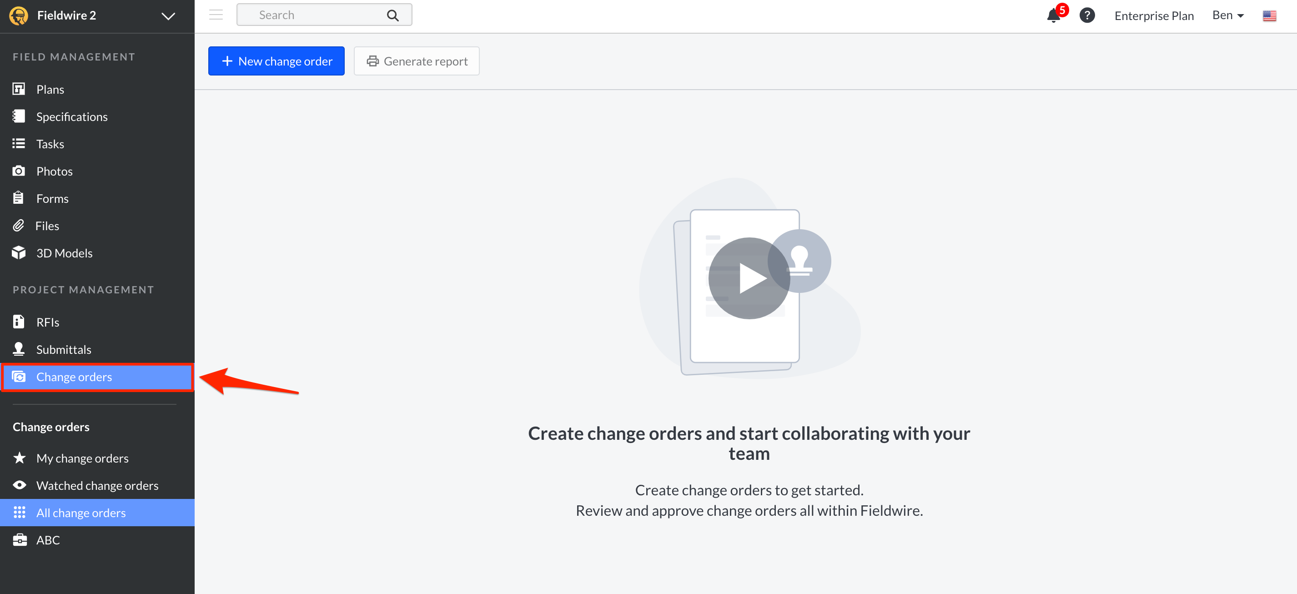The image size is (1297, 594).
Task: Switch to Watched change orders view
Action: 97,485
